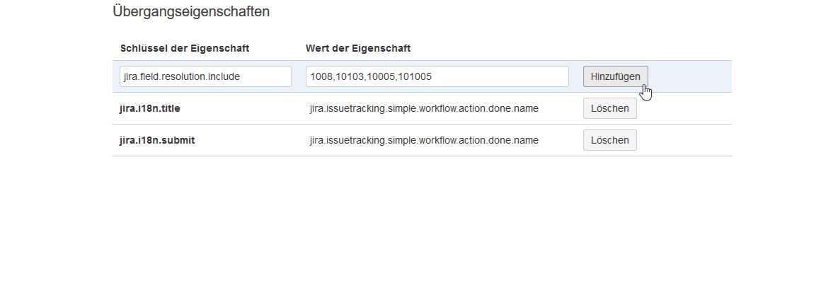Viewport: 828px width, 283px height.
Task: Delete the jira.i18n.submit property
Action: 609,140
